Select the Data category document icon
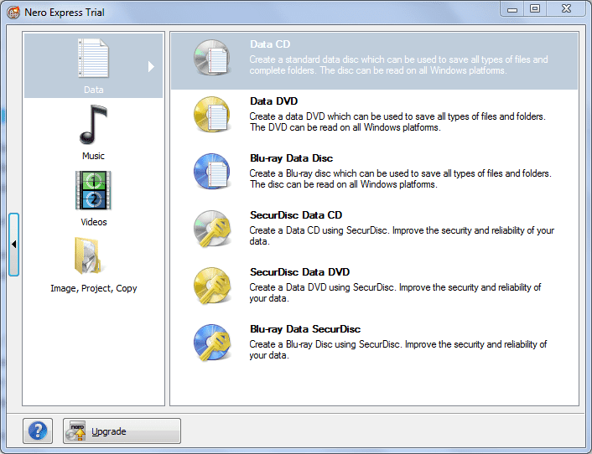Screen dimensions: 592x454 [93, 58]
